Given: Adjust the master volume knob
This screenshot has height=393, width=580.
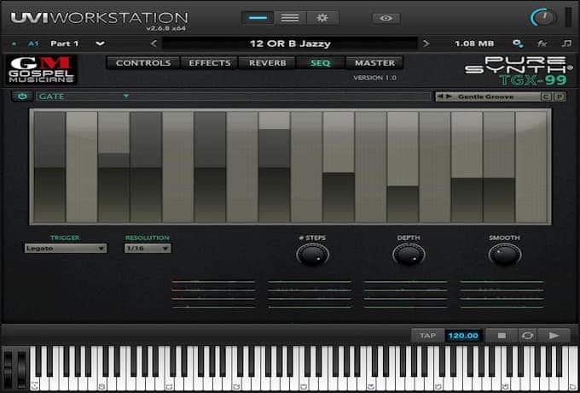Looking at the screenshot, I should [543, 18].
